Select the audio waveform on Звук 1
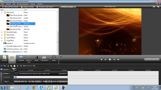This screenshot has height=90, width=161. 41,81
